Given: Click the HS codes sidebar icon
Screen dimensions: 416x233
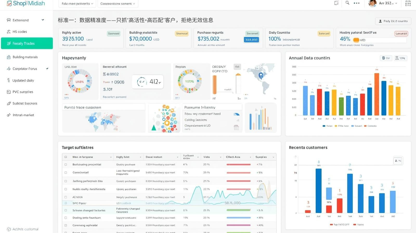Looking at the screenshot, I should point(9,32).
